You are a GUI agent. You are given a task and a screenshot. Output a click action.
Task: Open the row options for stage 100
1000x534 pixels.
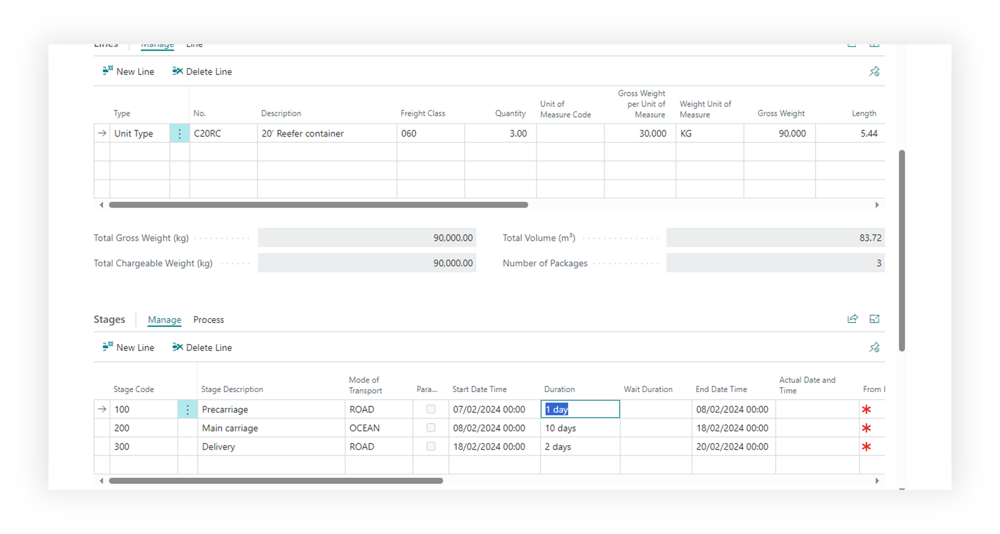[188, 410]
